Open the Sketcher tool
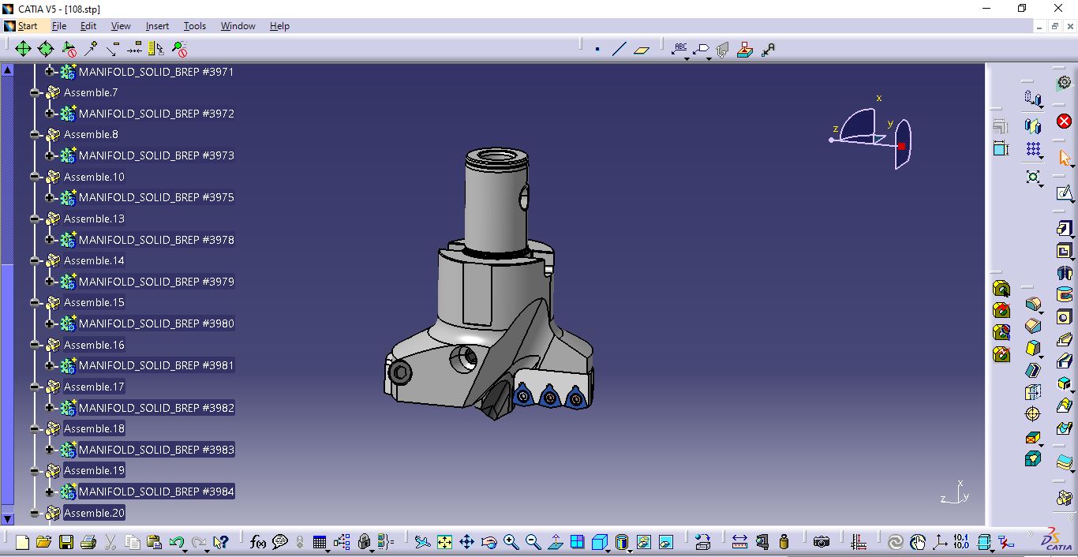This screenshot has width=1078, height=557. pyautogui.click(x=1065, y=193)
